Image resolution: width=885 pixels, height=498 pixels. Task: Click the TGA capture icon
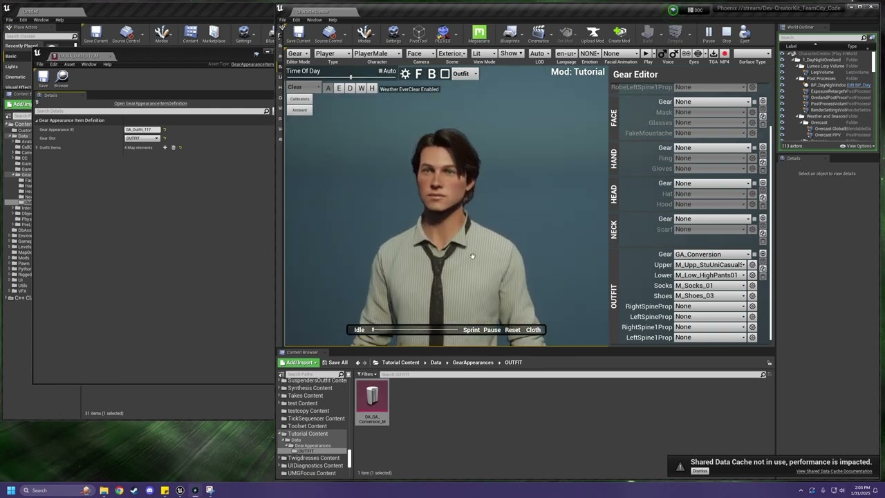coord(713,54)
